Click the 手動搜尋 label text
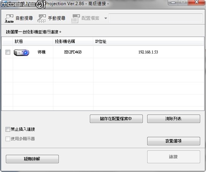 [x=57, y=18]
